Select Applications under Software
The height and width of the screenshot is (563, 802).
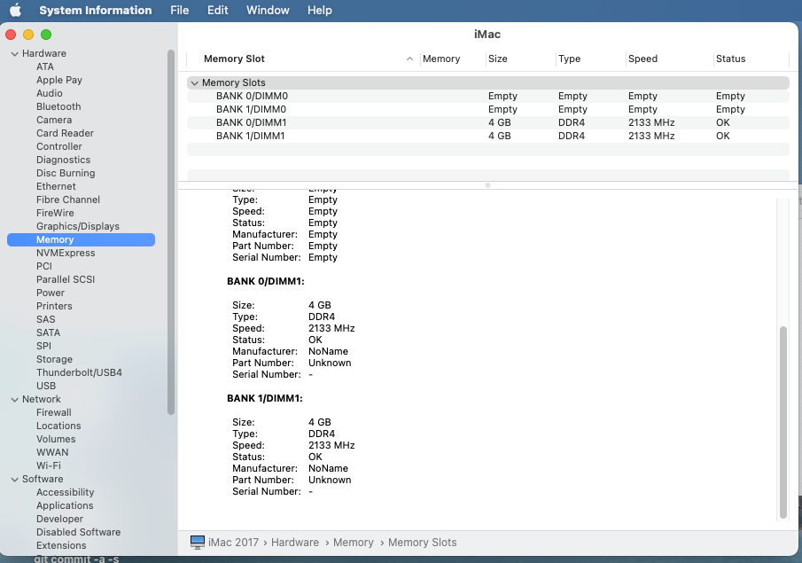click(x=65, y=506)
